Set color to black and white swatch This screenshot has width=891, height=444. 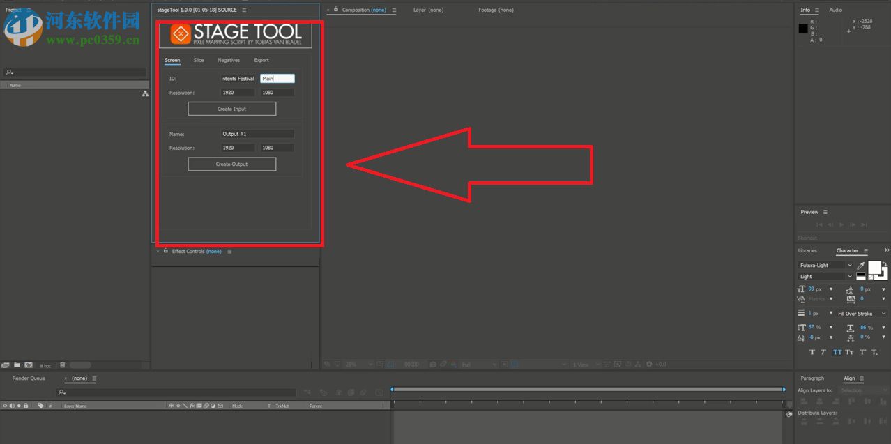tap(860, 276)
